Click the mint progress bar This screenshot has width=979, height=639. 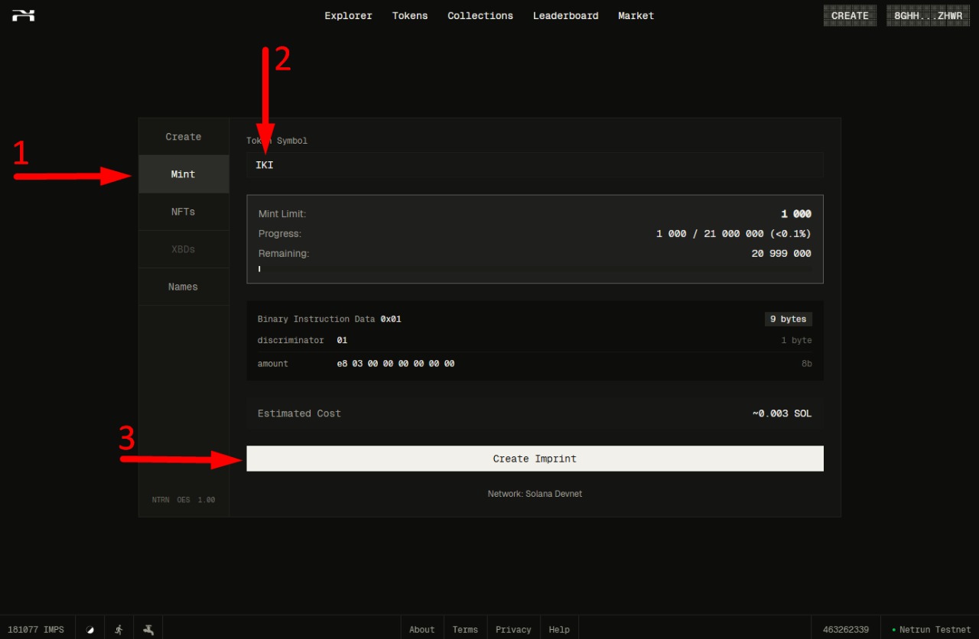tap(535, 269)
